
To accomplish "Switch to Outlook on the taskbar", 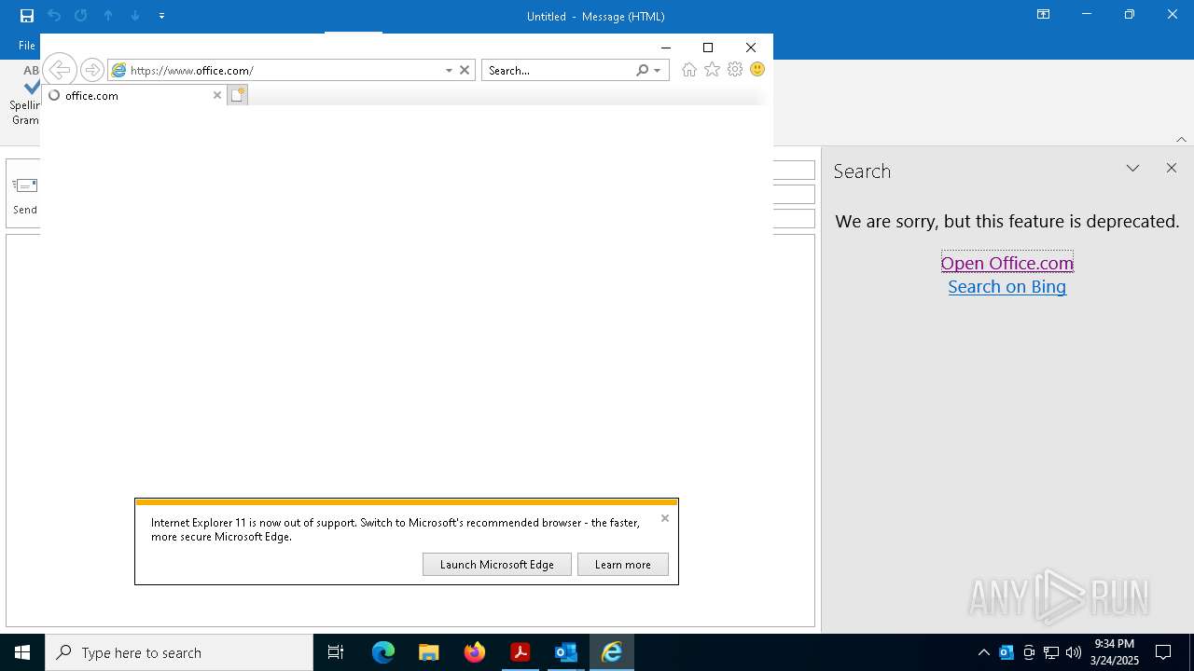I will 566,652.
